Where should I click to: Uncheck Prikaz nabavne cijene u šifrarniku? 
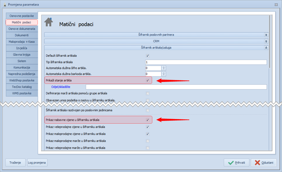tap(148, 120)
